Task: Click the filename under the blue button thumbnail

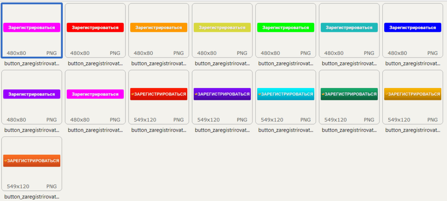Action: [x=413, y=63]
